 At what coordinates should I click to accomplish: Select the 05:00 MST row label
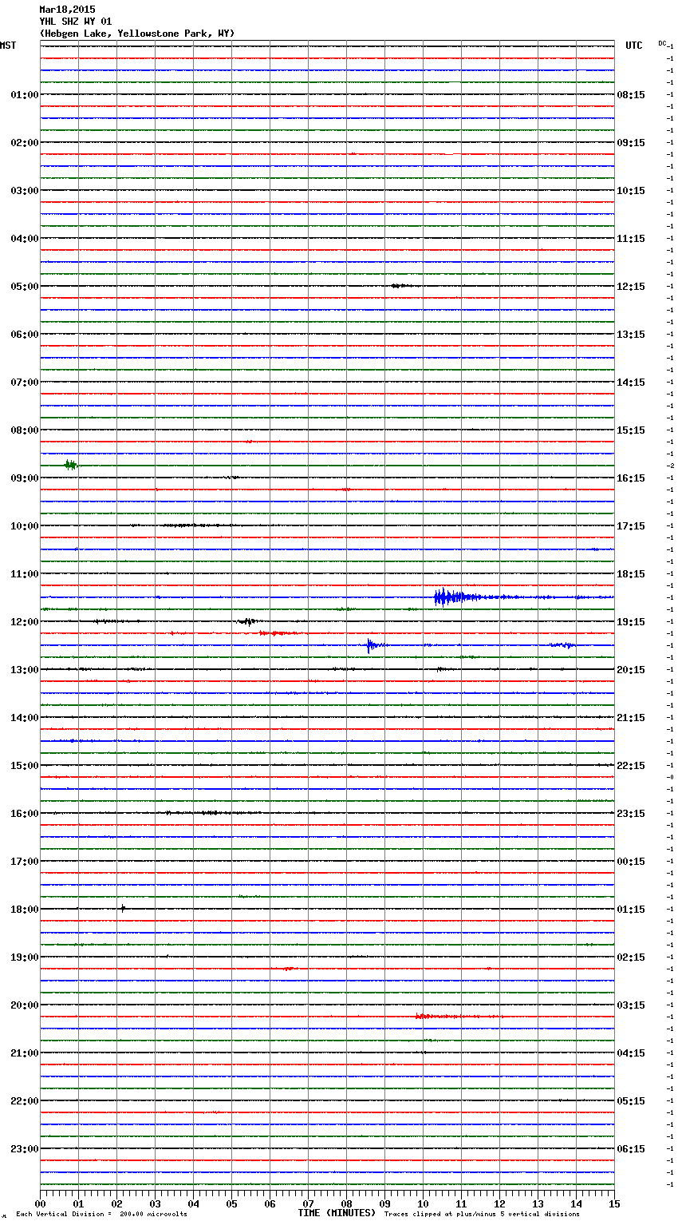25,287
